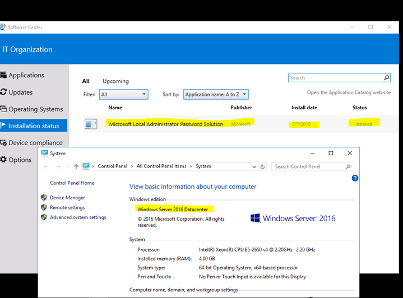Click the Publisher column header
The image size is (403, 298).
click(x=241, y=108)
